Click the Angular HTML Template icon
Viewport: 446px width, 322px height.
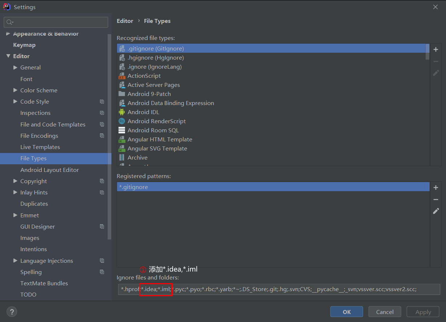click(x=122, y=139)
